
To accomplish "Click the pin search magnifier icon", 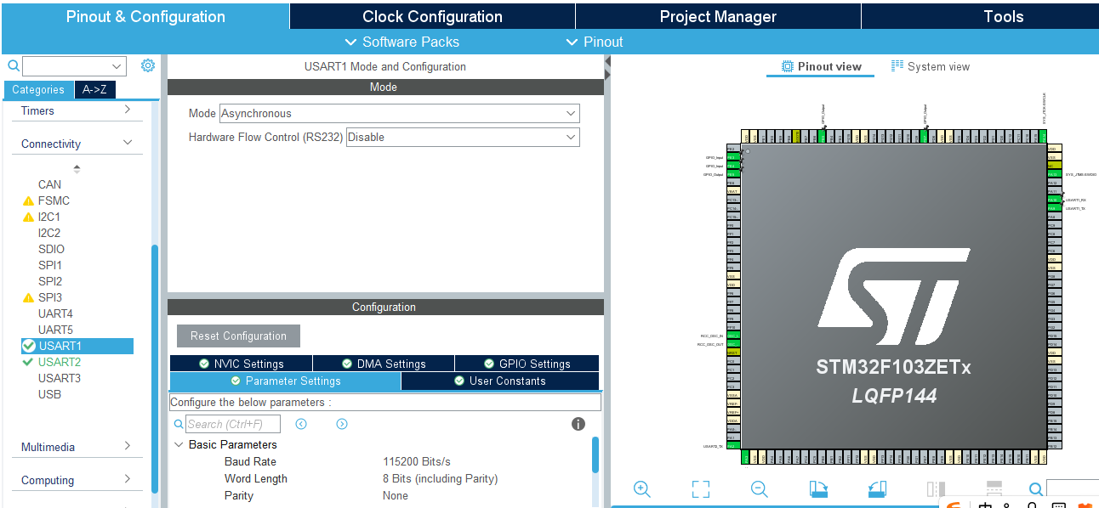I will tap(1035, 489).
